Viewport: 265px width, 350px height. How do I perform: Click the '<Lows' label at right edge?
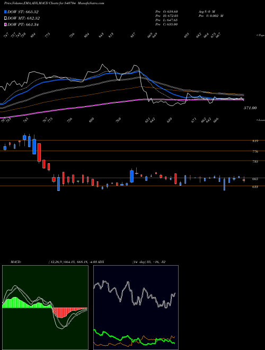click(x=260, y=120)
